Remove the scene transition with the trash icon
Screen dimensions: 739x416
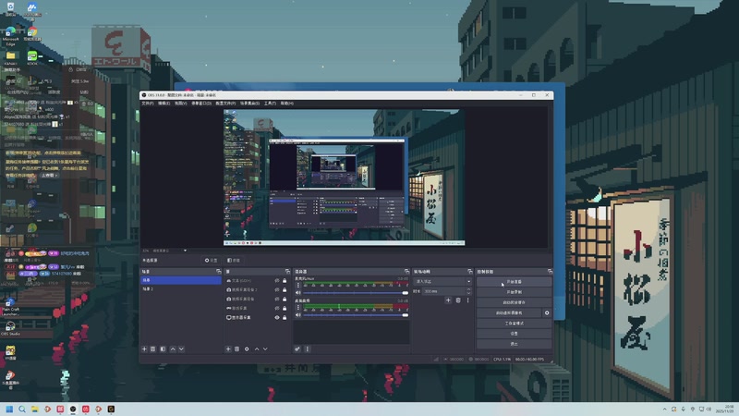[x=458, y=300]
